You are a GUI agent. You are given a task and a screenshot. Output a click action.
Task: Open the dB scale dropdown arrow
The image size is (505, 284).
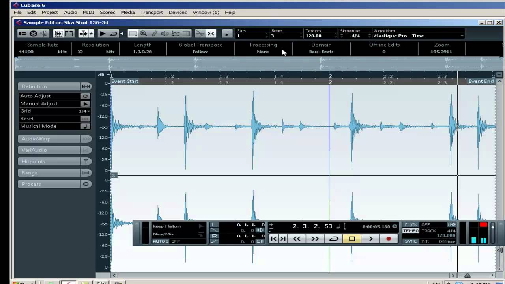click(108, 75)
